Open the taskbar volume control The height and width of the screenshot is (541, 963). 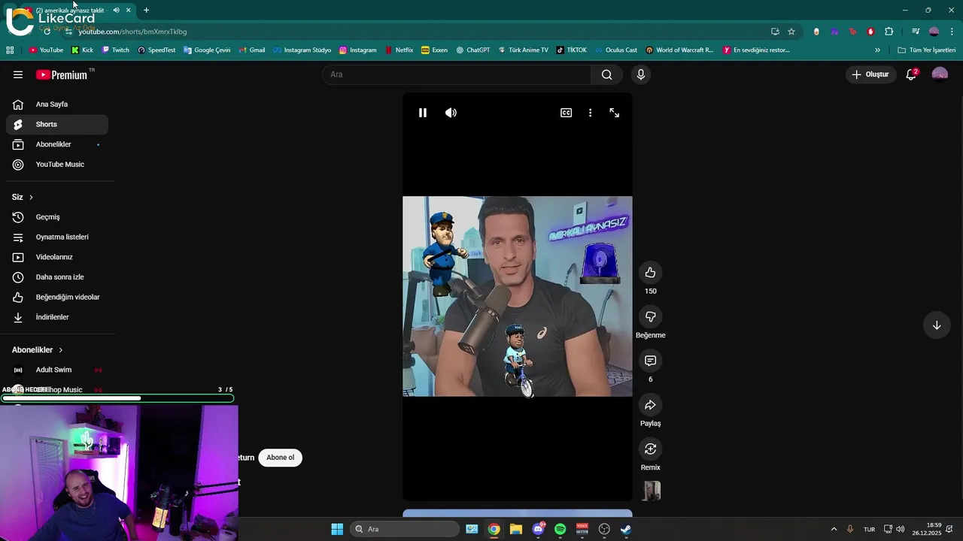(x=901, y=529)
